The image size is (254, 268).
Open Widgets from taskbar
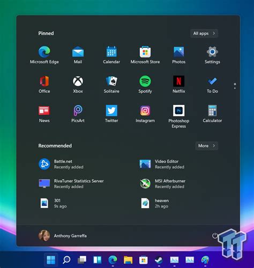pyautogui.click(x=97, y=260)
